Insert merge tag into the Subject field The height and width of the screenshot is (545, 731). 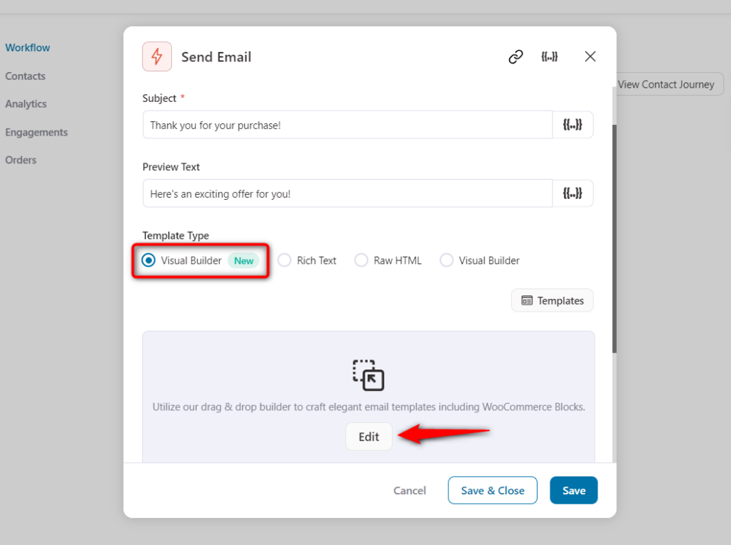(x=573, y=124)
